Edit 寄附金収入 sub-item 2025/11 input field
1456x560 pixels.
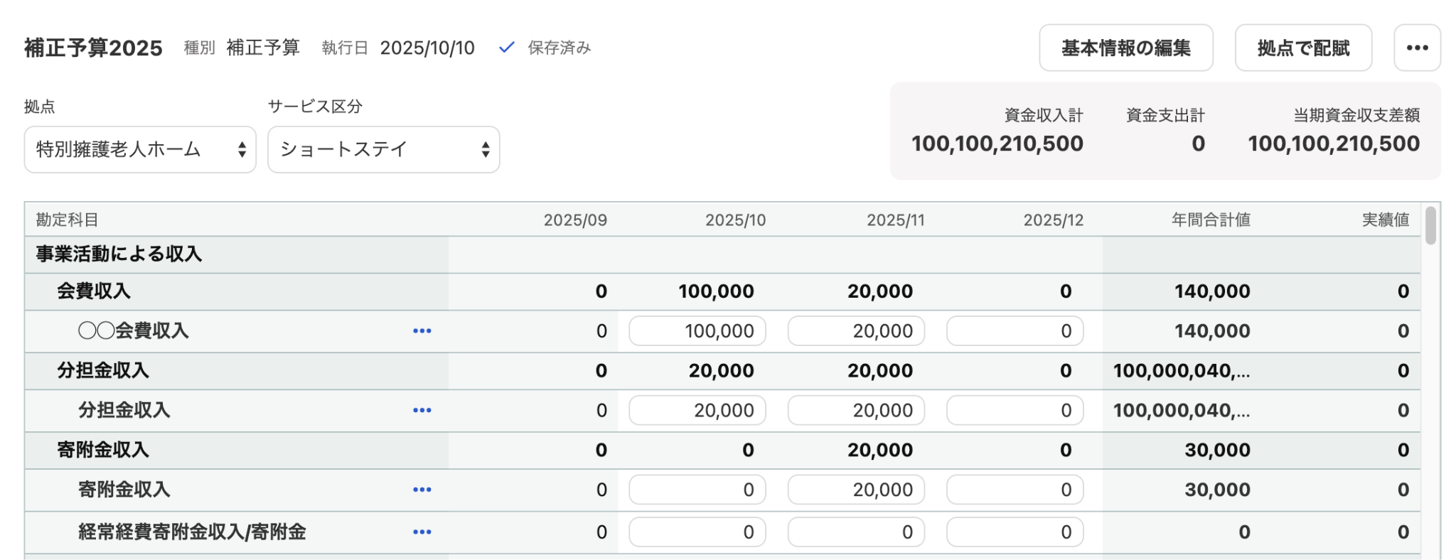[x=856, y=490]
